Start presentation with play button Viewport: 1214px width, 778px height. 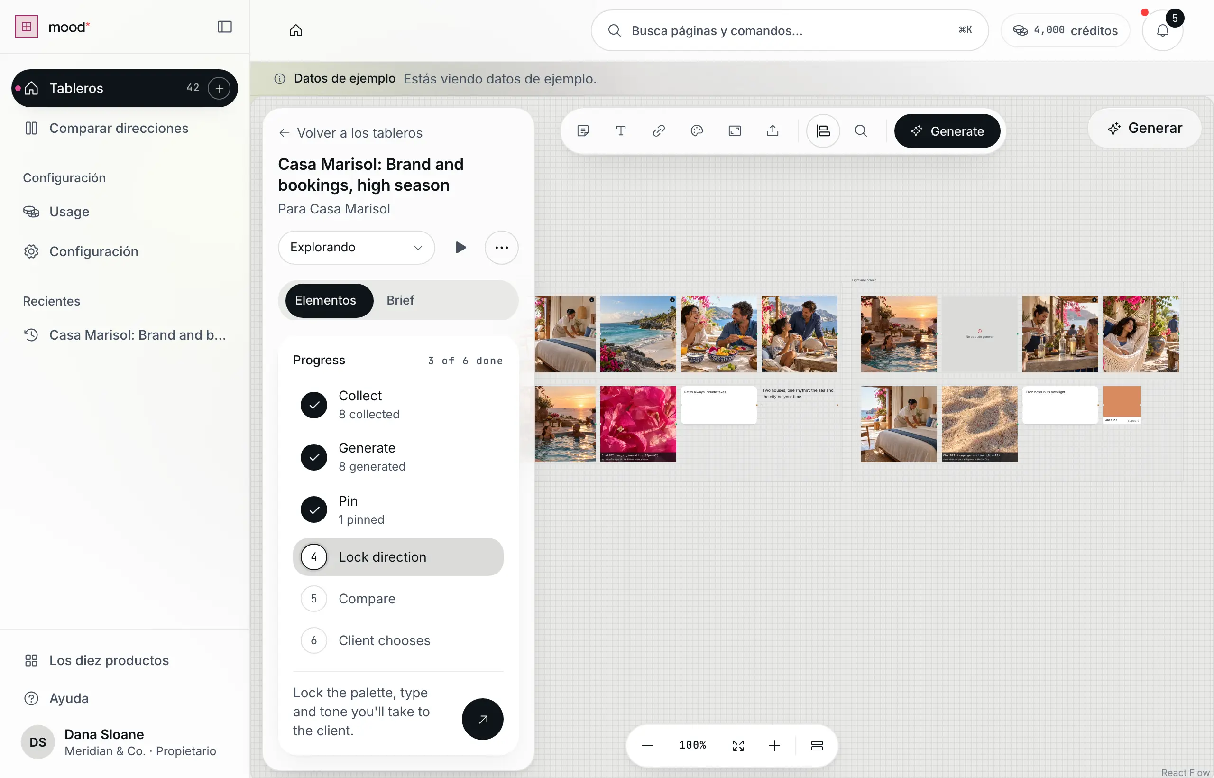(x=460, y=248)
